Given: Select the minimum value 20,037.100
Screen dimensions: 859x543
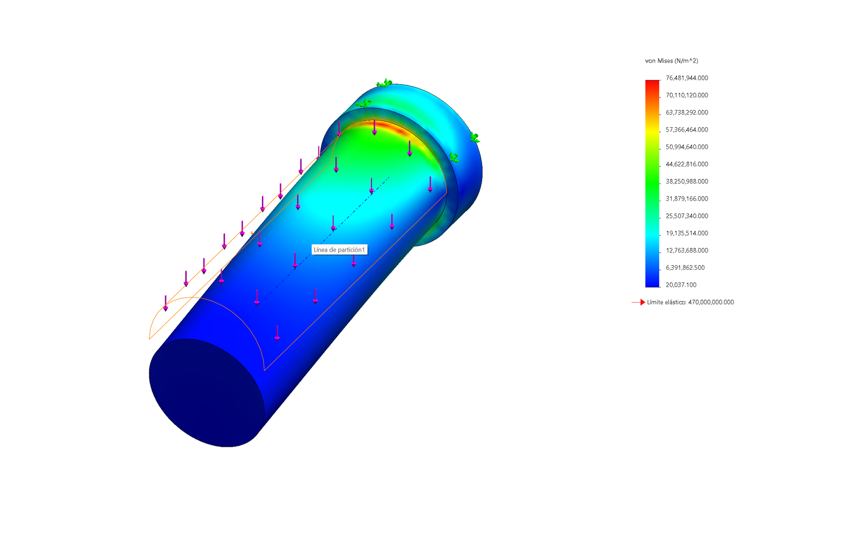Looking at the screenshot, I should click(681, 284).
